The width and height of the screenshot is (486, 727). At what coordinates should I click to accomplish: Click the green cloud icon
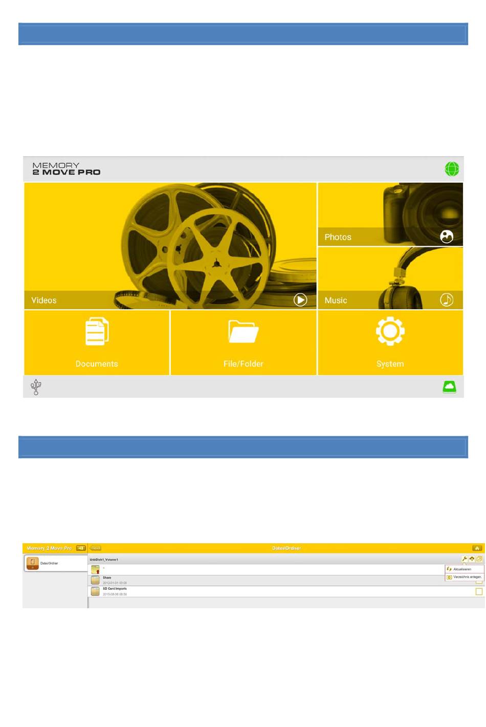pyautogui.click(x=449, y=387)
